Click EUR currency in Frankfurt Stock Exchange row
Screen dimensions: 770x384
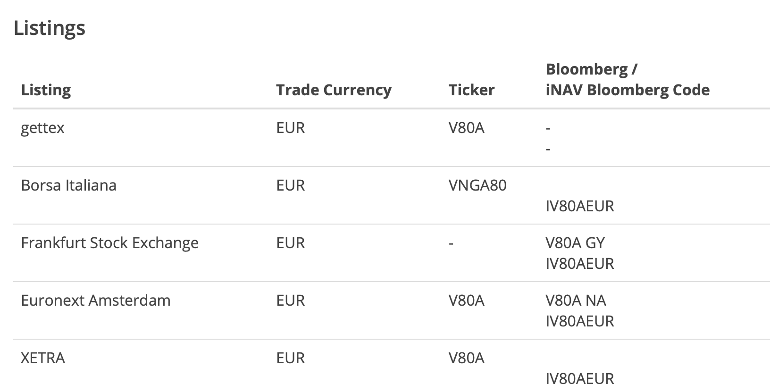point(290,242)
